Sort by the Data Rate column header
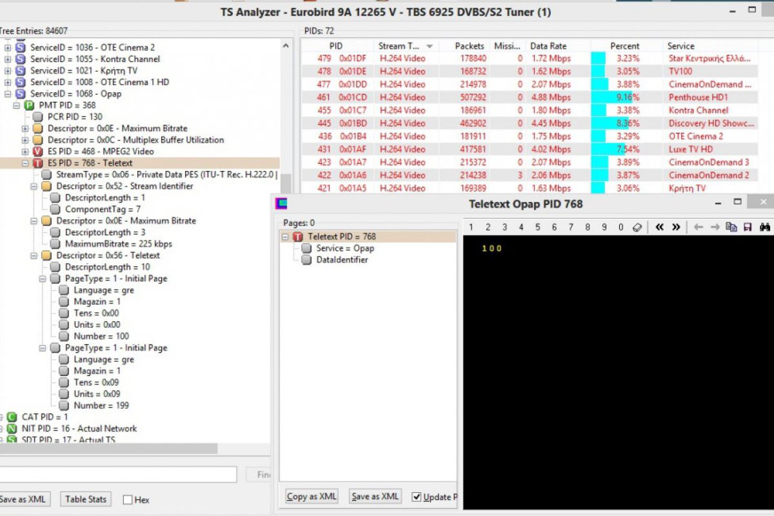 click(548, 46)
